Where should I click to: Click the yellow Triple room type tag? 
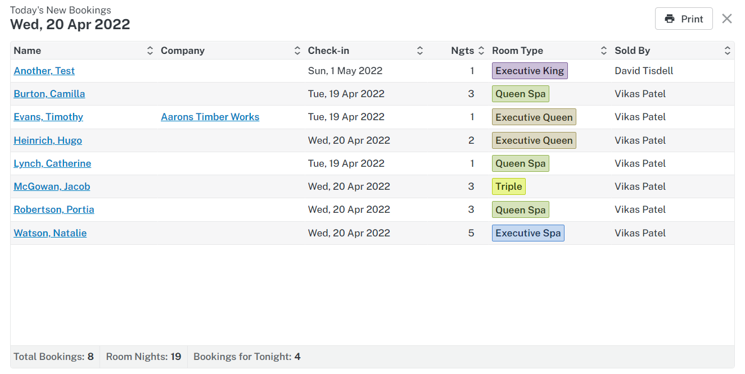(508, 186)
